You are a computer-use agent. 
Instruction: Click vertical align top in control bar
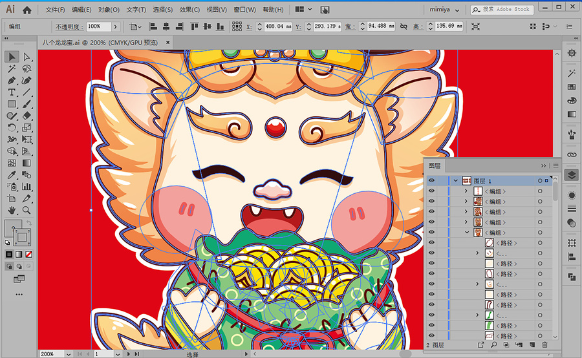pos(194,26)
